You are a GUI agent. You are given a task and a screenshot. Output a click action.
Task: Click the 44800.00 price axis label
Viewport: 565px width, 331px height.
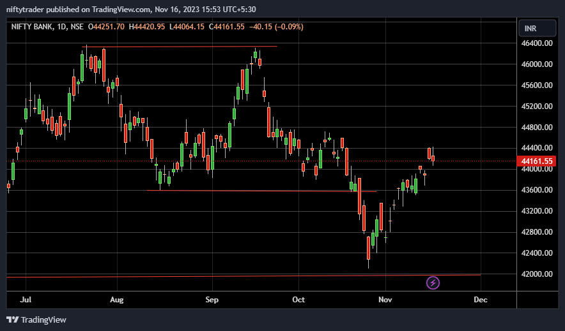click(x=536, y=127)
